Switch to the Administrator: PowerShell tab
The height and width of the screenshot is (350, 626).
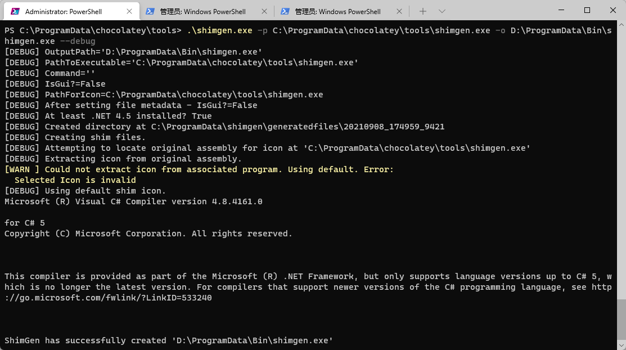63,11
